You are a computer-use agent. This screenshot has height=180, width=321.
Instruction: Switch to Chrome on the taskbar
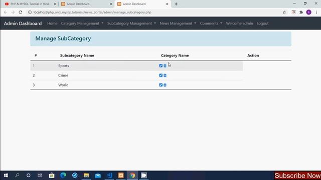pyautogui.click(x=132, y=175)
